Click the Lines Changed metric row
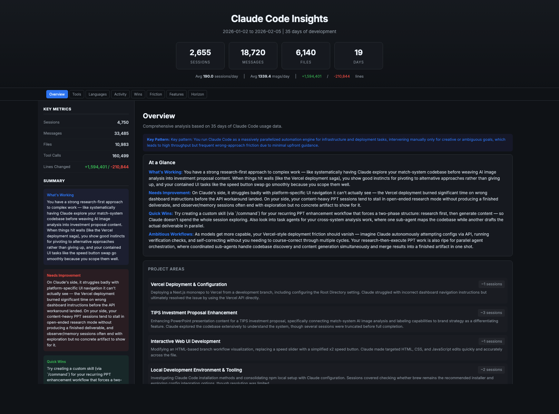This screenshot has width=559, height=414. coord(86,167)
